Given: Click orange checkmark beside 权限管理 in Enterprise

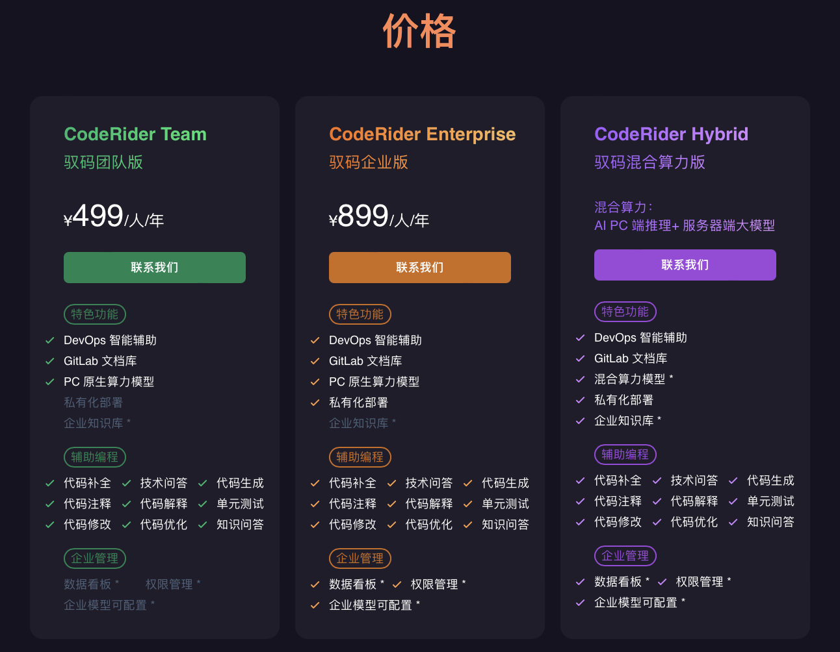Looking at the screenshot, I should coord(397,584).
